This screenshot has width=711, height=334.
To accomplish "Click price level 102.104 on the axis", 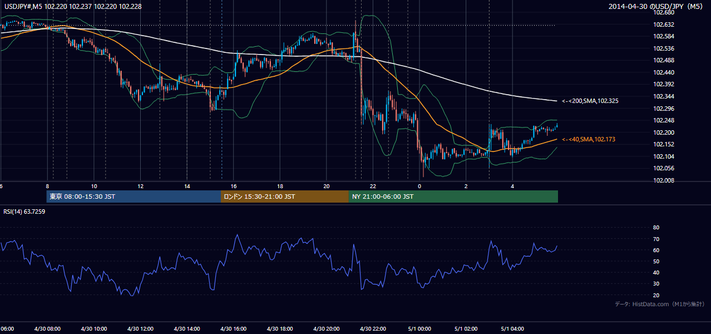I will point(663,156).
